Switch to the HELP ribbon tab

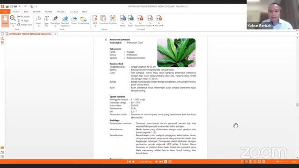(x=85, y=12)
